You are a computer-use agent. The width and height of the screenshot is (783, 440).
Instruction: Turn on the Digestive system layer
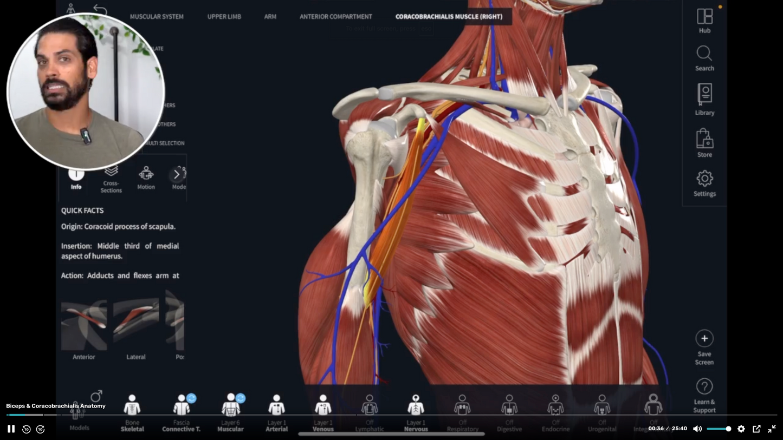coord(509,413)
